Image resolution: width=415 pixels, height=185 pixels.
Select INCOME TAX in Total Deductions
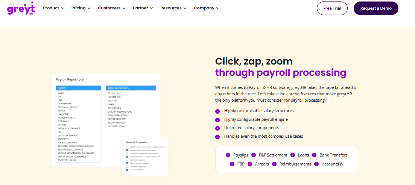coord(114,97)
